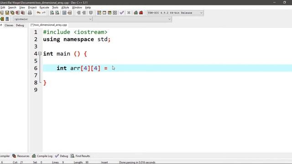Open the Tools menu
This screenshot has height=164, width=292.
(x=55, y=7)
